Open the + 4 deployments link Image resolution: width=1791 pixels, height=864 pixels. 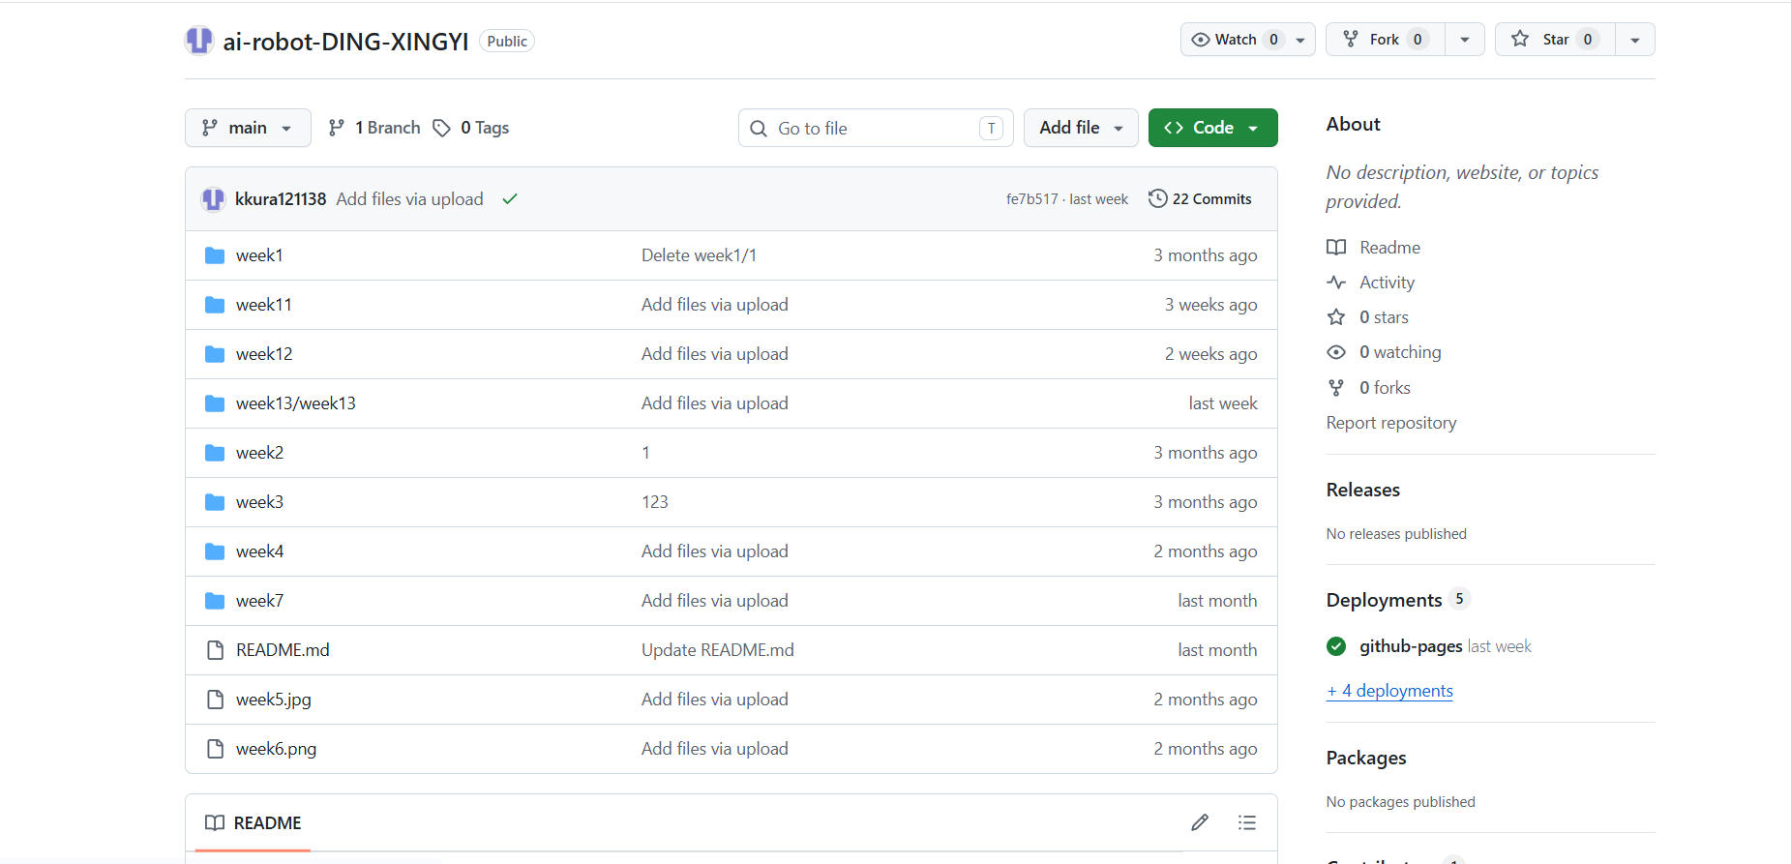tap(1389, 691)
